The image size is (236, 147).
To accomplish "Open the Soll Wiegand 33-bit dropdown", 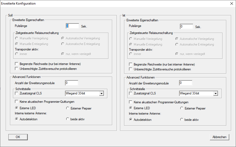I will coord(101,94).
